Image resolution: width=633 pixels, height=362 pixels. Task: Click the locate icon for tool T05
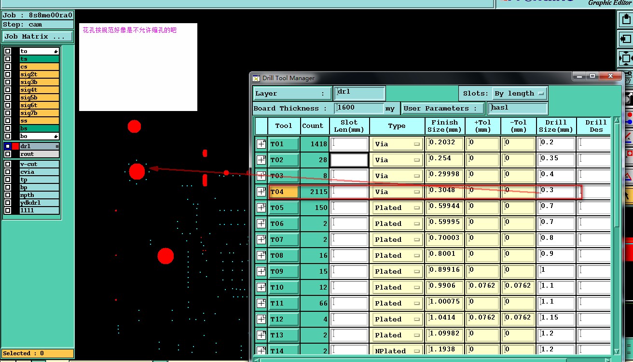click(261, 208)
